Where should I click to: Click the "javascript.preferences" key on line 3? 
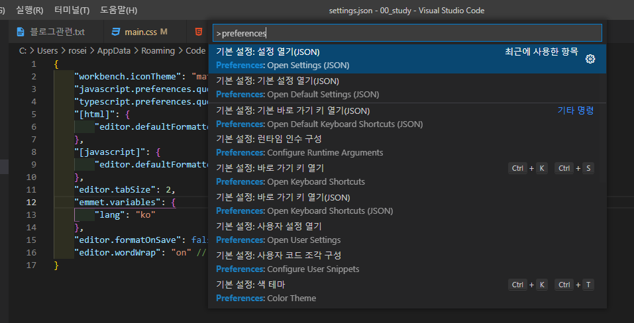(140, 89)
